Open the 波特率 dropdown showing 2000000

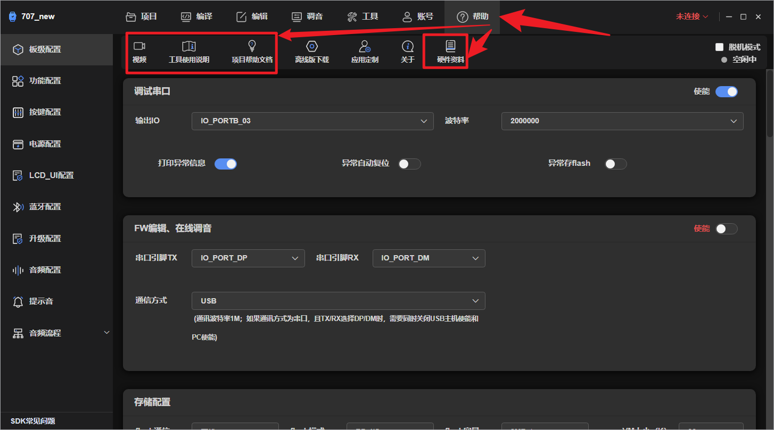(x=622, y=121)
